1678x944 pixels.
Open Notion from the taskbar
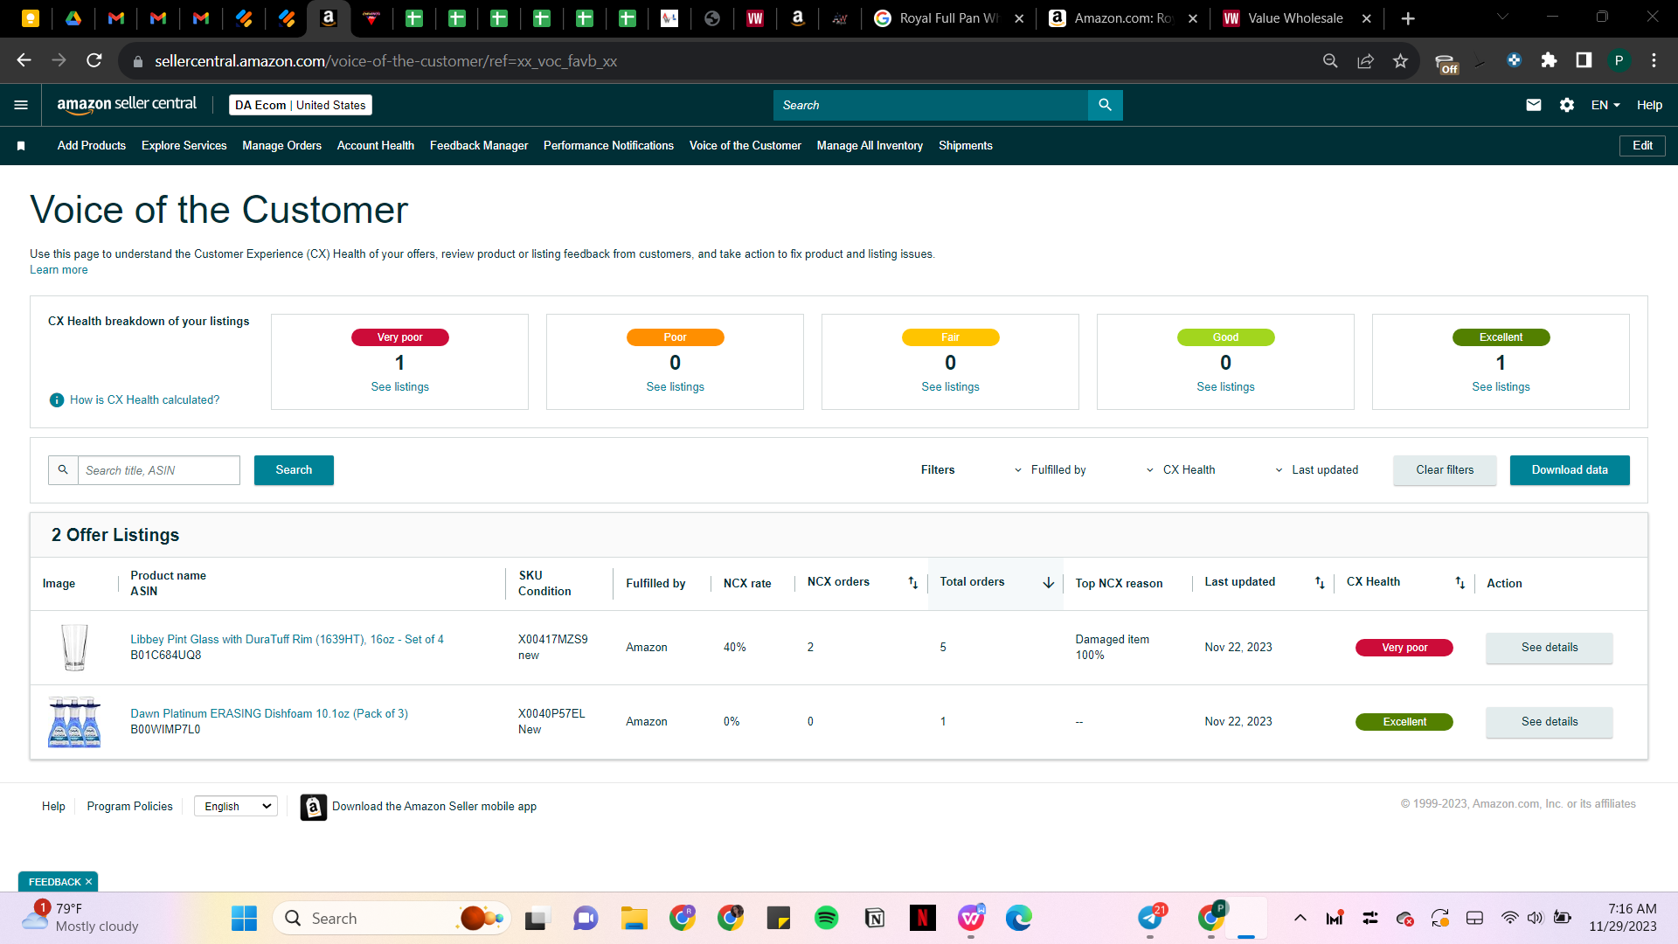pyautogui.click(x=874, y=918)
